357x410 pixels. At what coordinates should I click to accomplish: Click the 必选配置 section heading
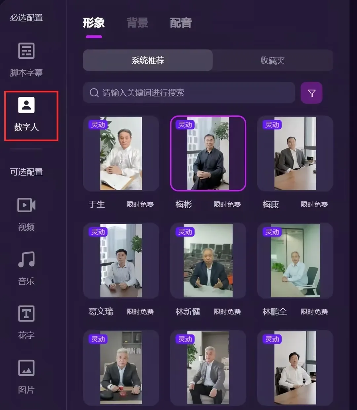pos(26,17)
